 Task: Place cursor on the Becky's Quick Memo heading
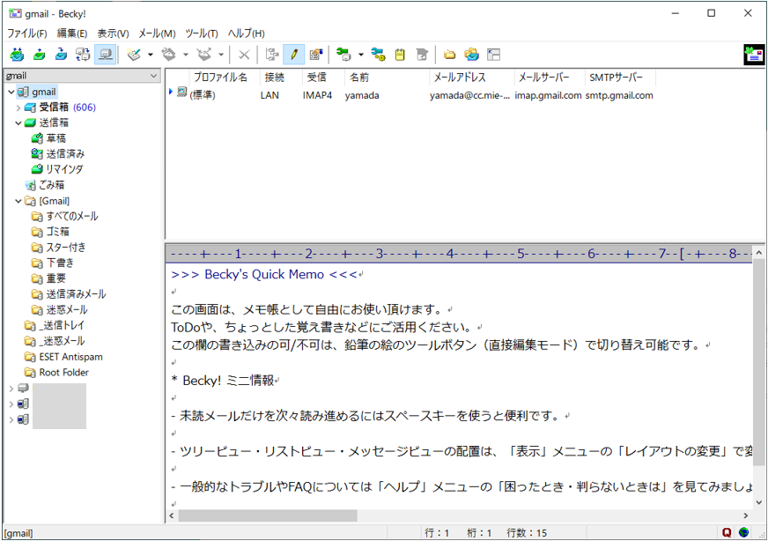tap(264, 274)
